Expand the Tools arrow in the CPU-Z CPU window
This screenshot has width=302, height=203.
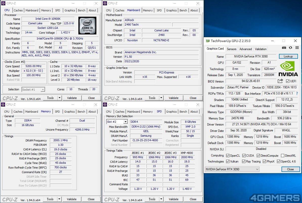(x=59, y=98)
